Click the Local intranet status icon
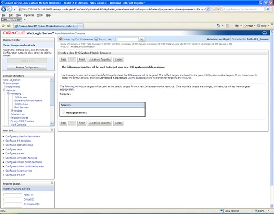Viewport: 274px width, 214px height. (x=222, y=211)
